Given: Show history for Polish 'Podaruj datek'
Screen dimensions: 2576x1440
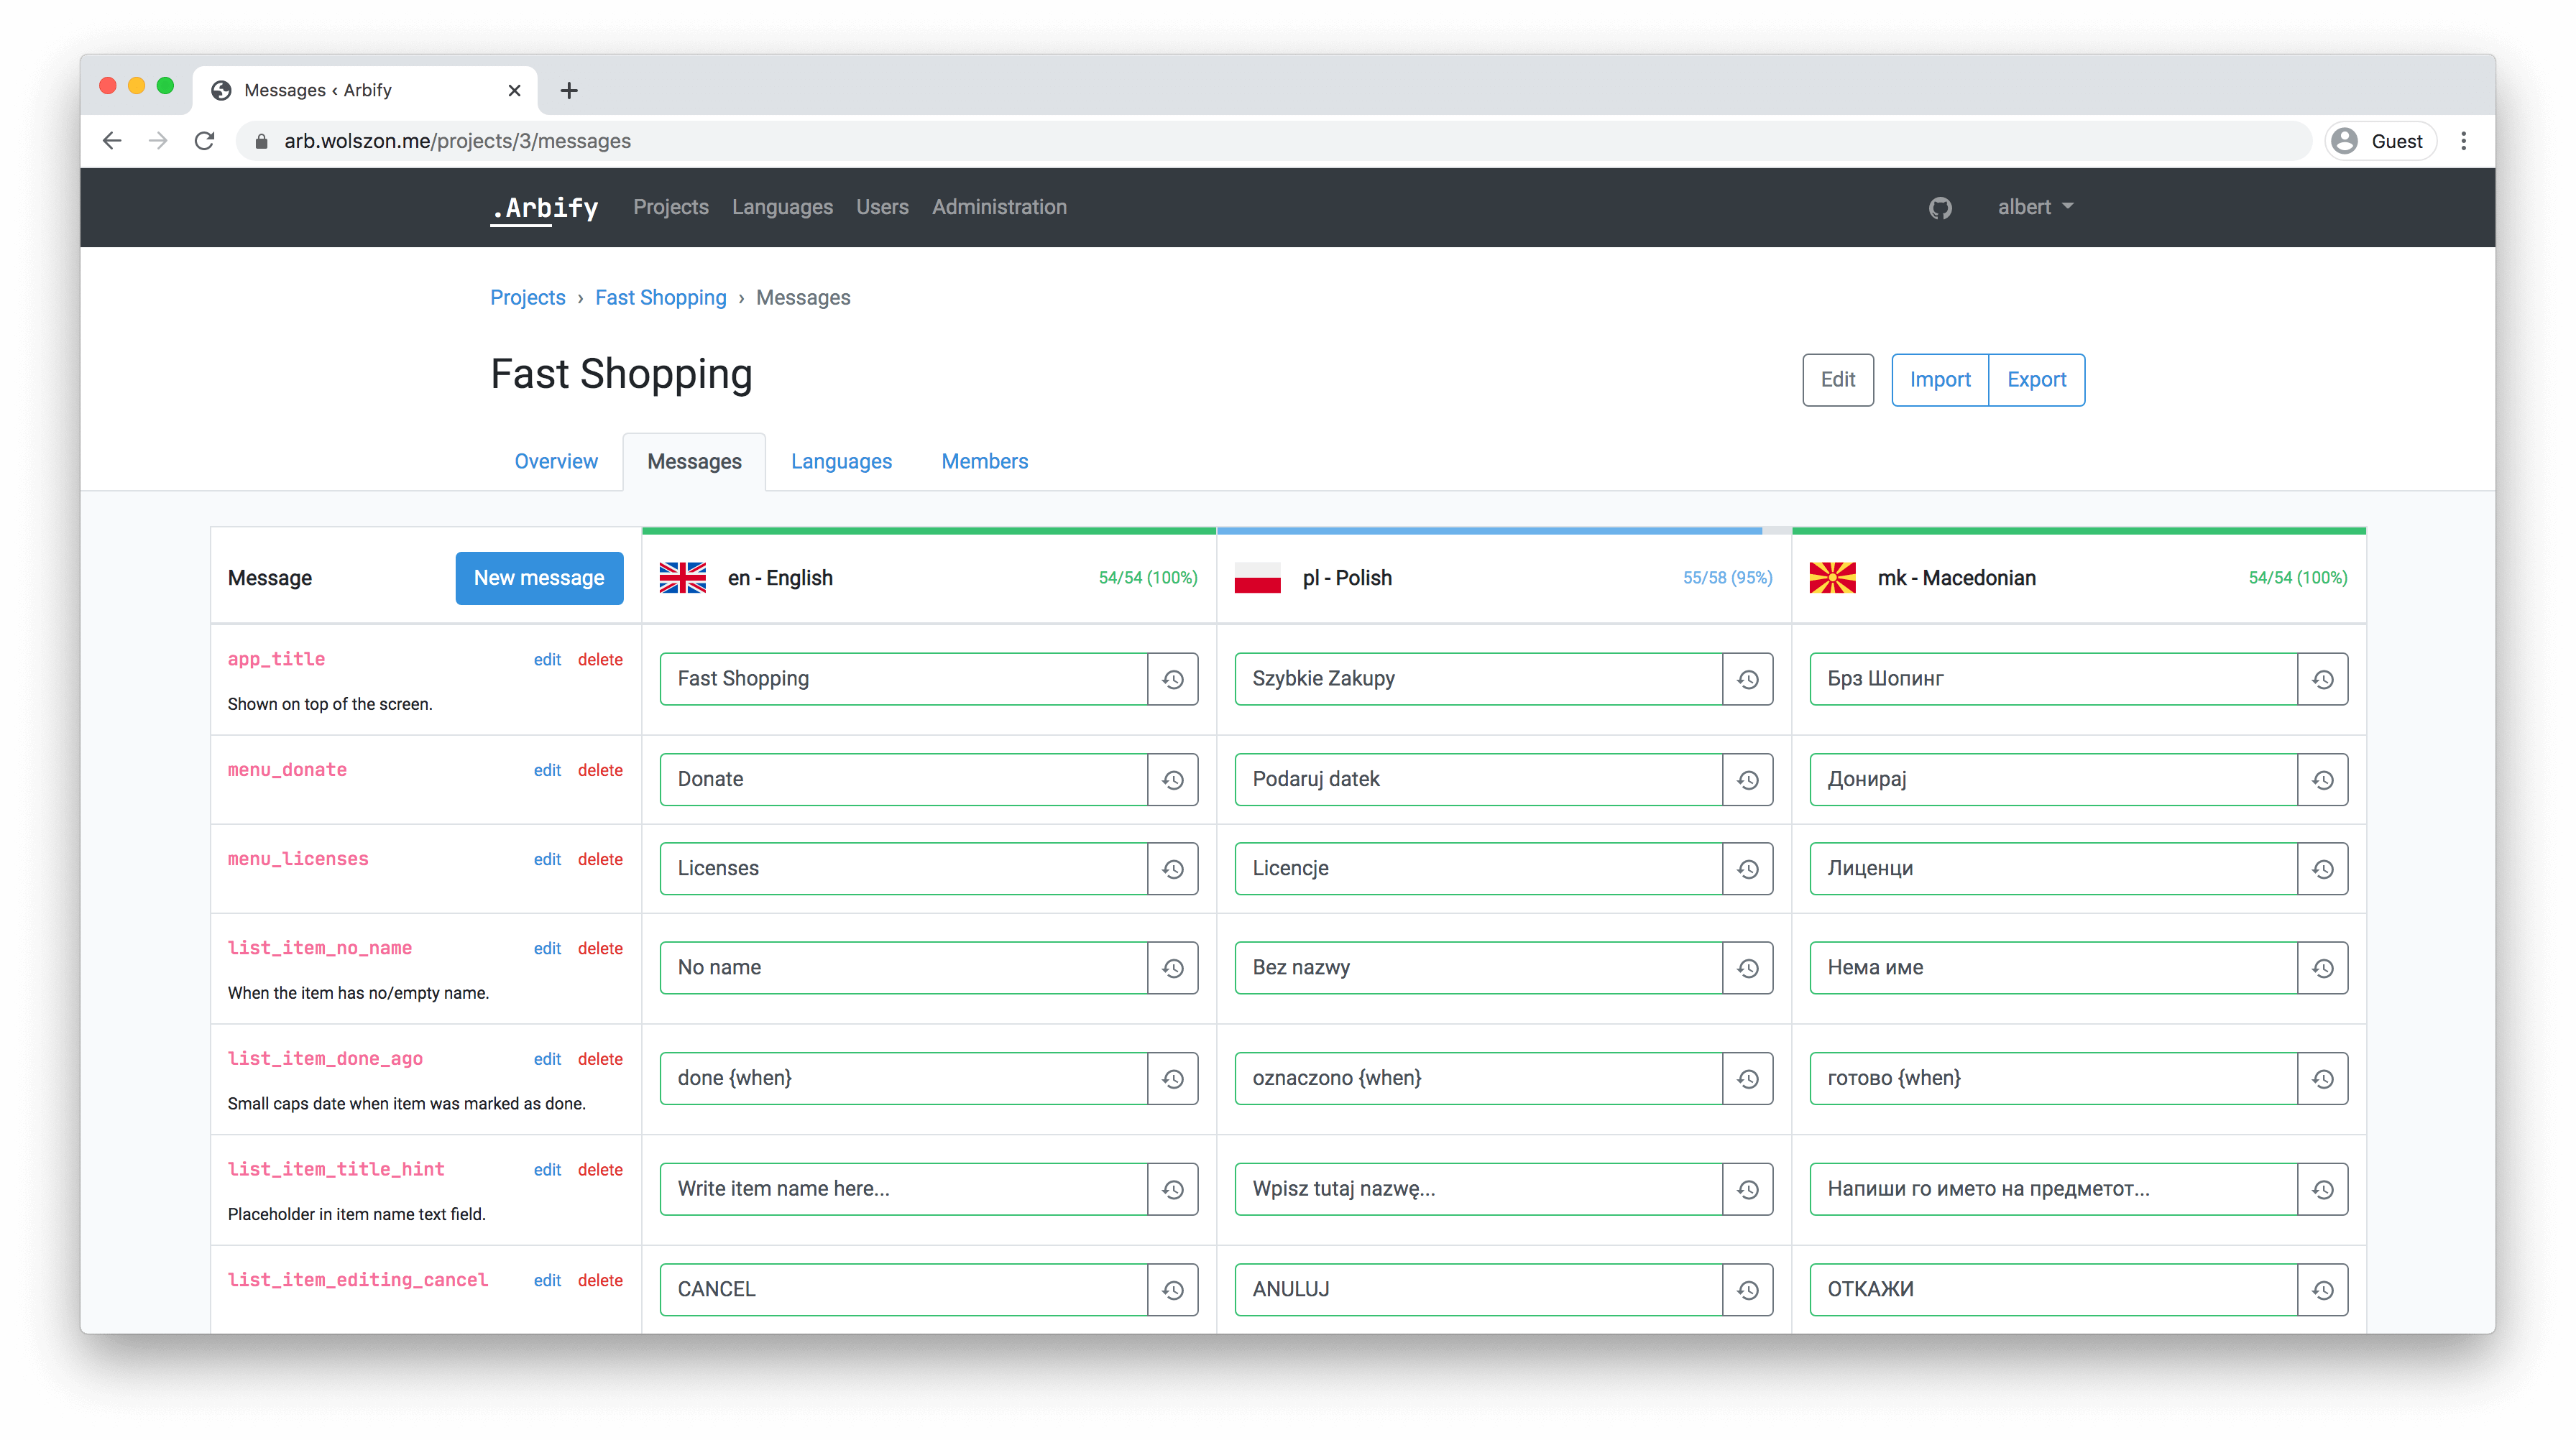Looking at the screenshot, I should pyautogui.click(x=1747, y=780).
